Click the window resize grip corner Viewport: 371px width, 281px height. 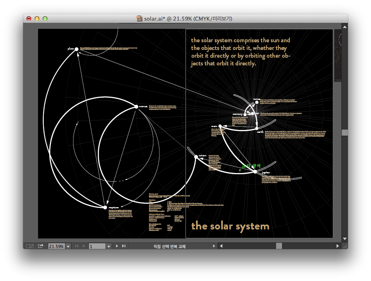click(345, 246)
